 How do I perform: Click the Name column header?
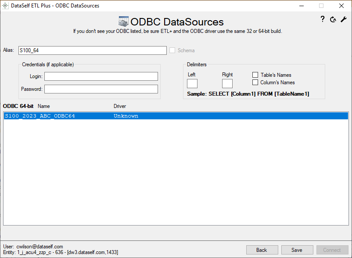coord(44,106)
